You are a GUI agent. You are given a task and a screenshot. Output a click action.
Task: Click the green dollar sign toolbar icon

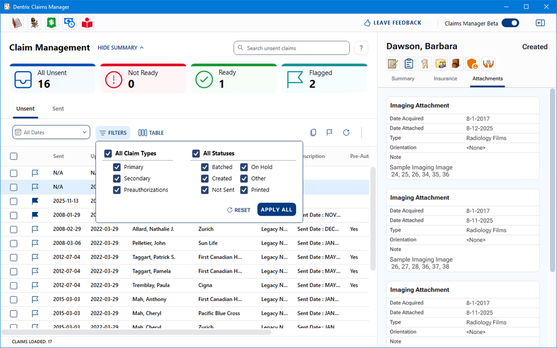point(52,23)
